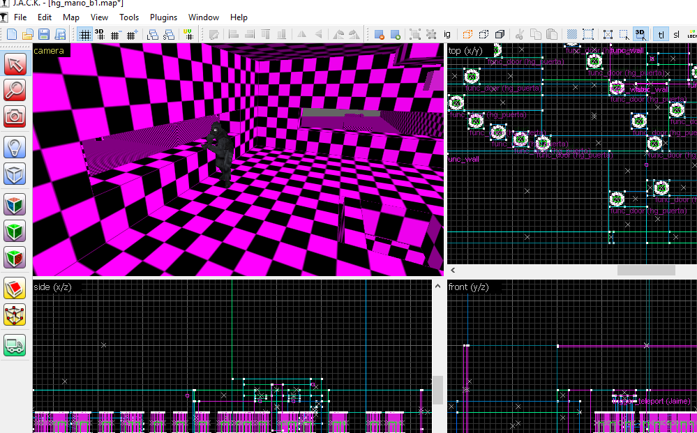This screenshot has height=433, width=697.
Task: Open the View menu
Action: tap(99, 17)
